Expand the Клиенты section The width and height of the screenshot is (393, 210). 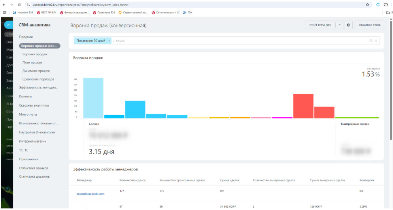(x=25, y=96)
